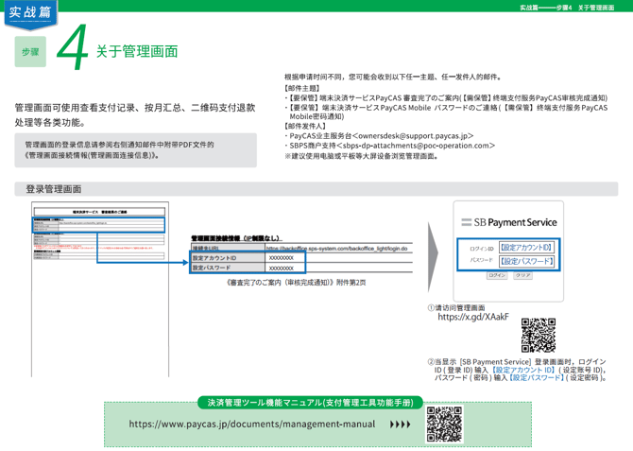Click the QR code for management manual
The width and height of the screenshot is (633, 451).
444,425
